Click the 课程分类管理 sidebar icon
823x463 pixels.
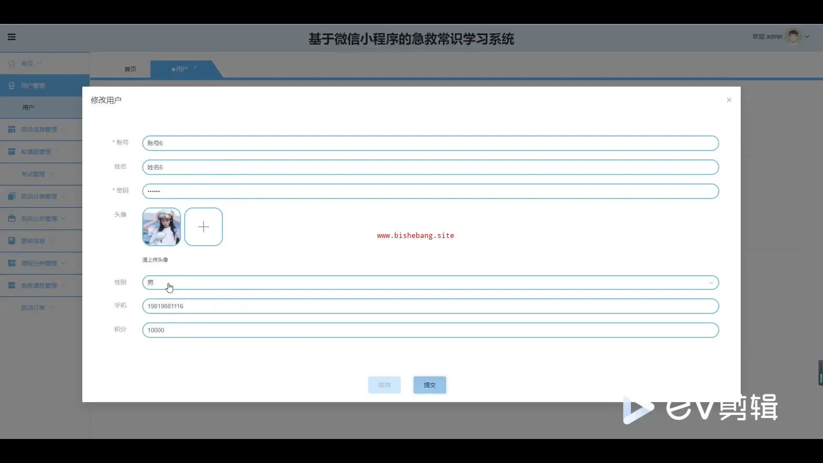click(12, 263)
